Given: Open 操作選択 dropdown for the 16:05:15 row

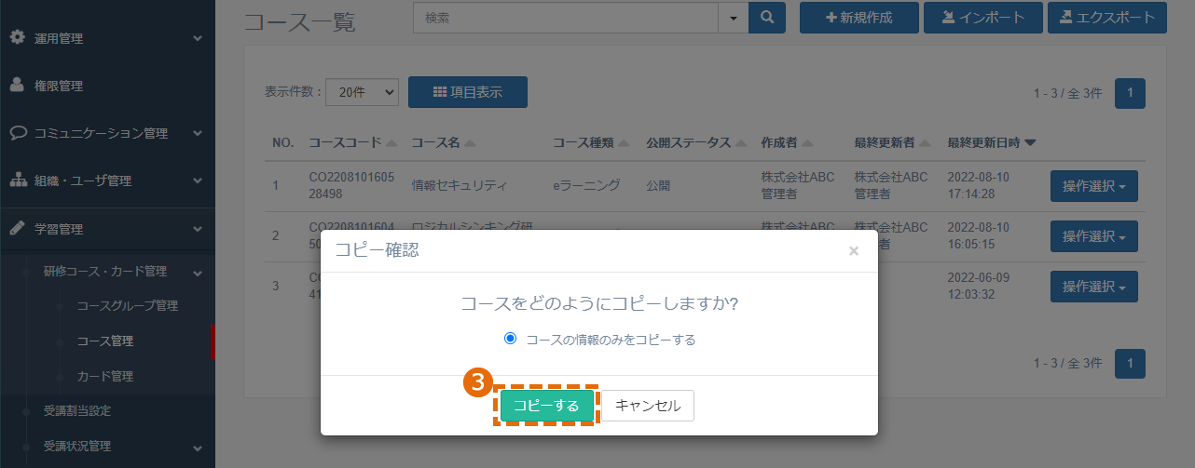Looking at the screenshot, I should click(x=1094, y=236).
